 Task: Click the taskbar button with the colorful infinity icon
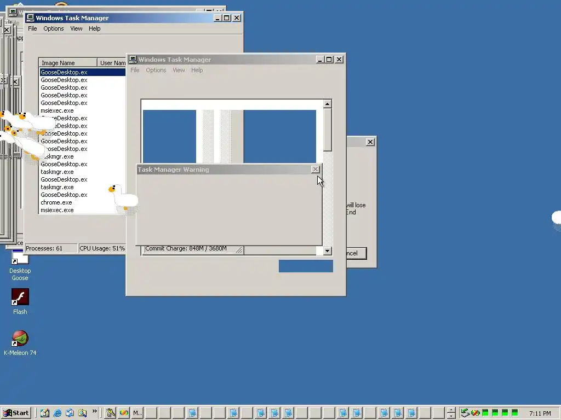coord(124,413)
